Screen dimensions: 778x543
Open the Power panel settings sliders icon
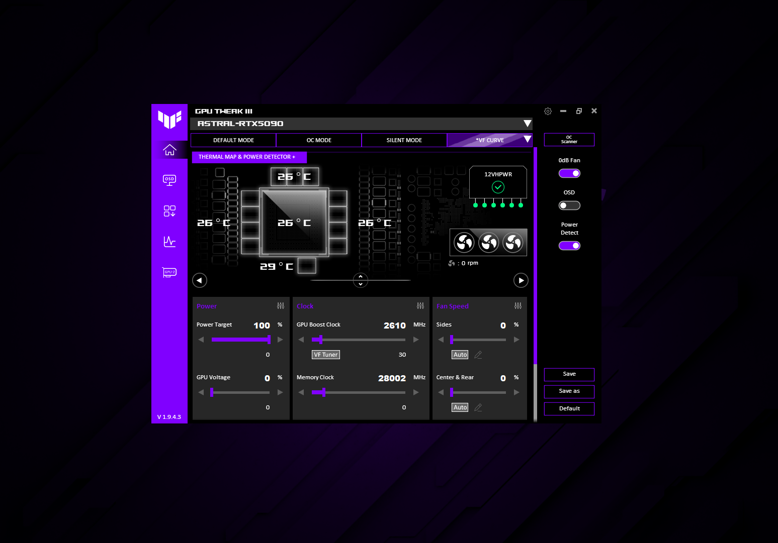tap(281, 306)
